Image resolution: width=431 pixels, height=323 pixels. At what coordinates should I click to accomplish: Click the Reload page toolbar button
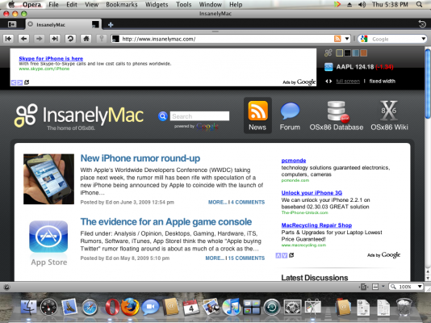70,39
